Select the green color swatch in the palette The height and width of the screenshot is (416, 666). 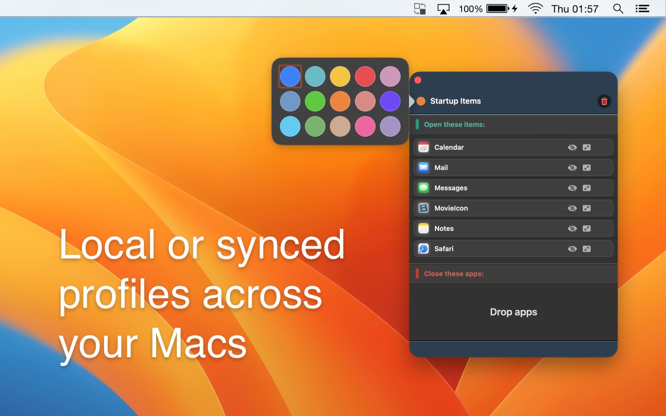[x=315, y=101]
